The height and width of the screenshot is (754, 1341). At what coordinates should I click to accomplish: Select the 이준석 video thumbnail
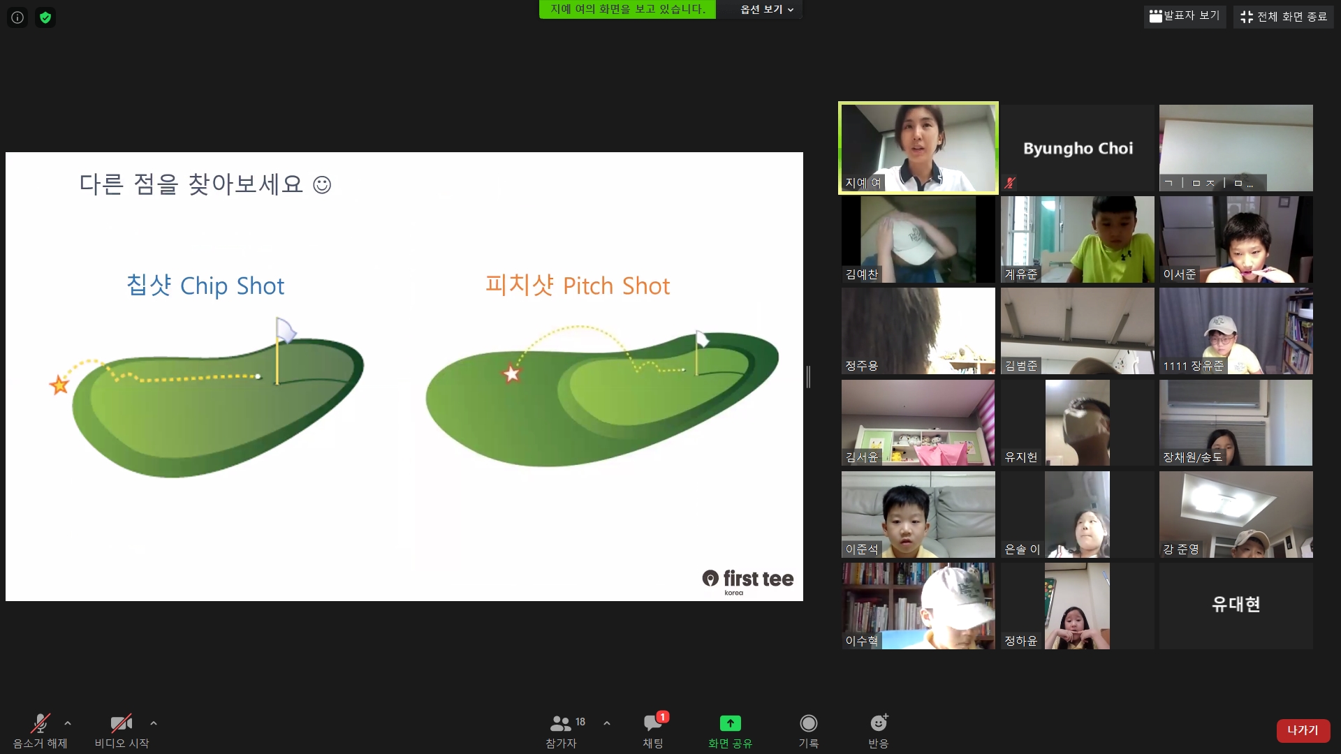point(918,514)
